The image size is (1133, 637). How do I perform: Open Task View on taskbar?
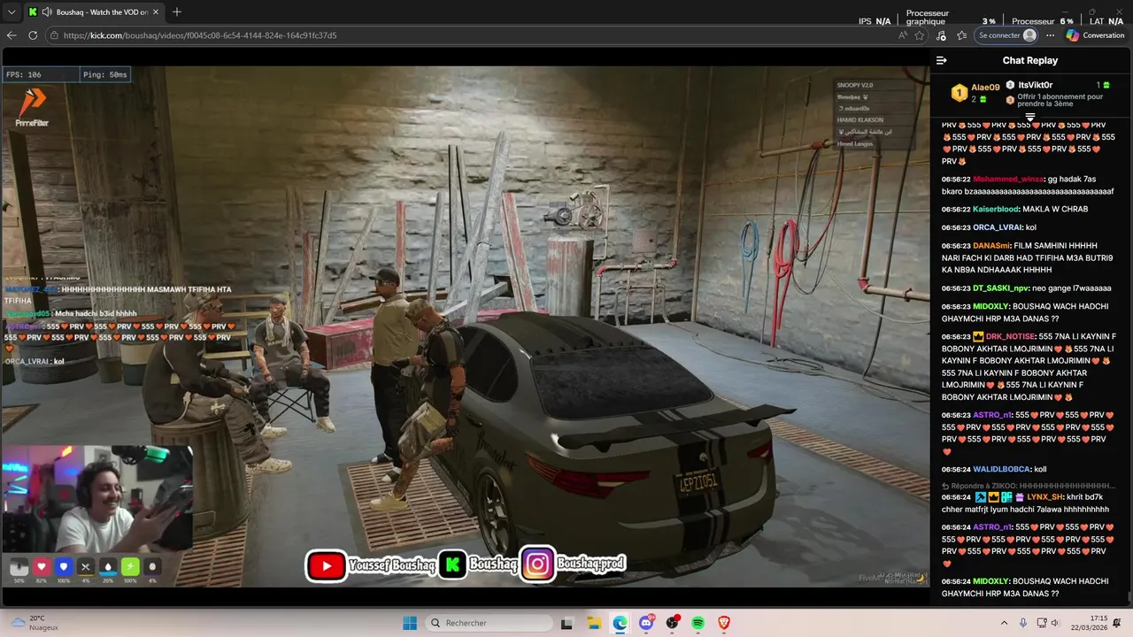click(566, 623)
